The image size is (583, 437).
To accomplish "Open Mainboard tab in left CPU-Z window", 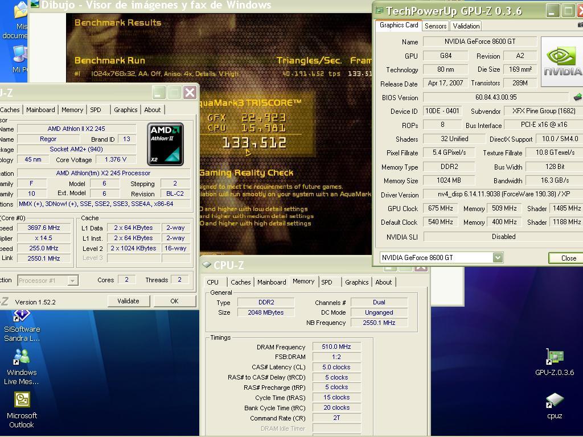I will click(x=40, y=110).
